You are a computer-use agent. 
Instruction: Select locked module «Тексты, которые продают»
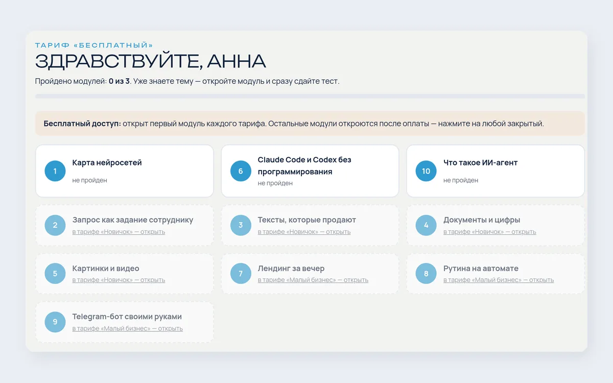(310, 225)
